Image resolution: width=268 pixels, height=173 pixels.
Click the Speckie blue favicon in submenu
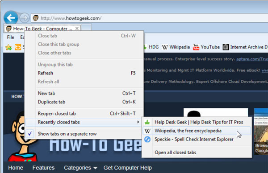click(x=147, y=139)
